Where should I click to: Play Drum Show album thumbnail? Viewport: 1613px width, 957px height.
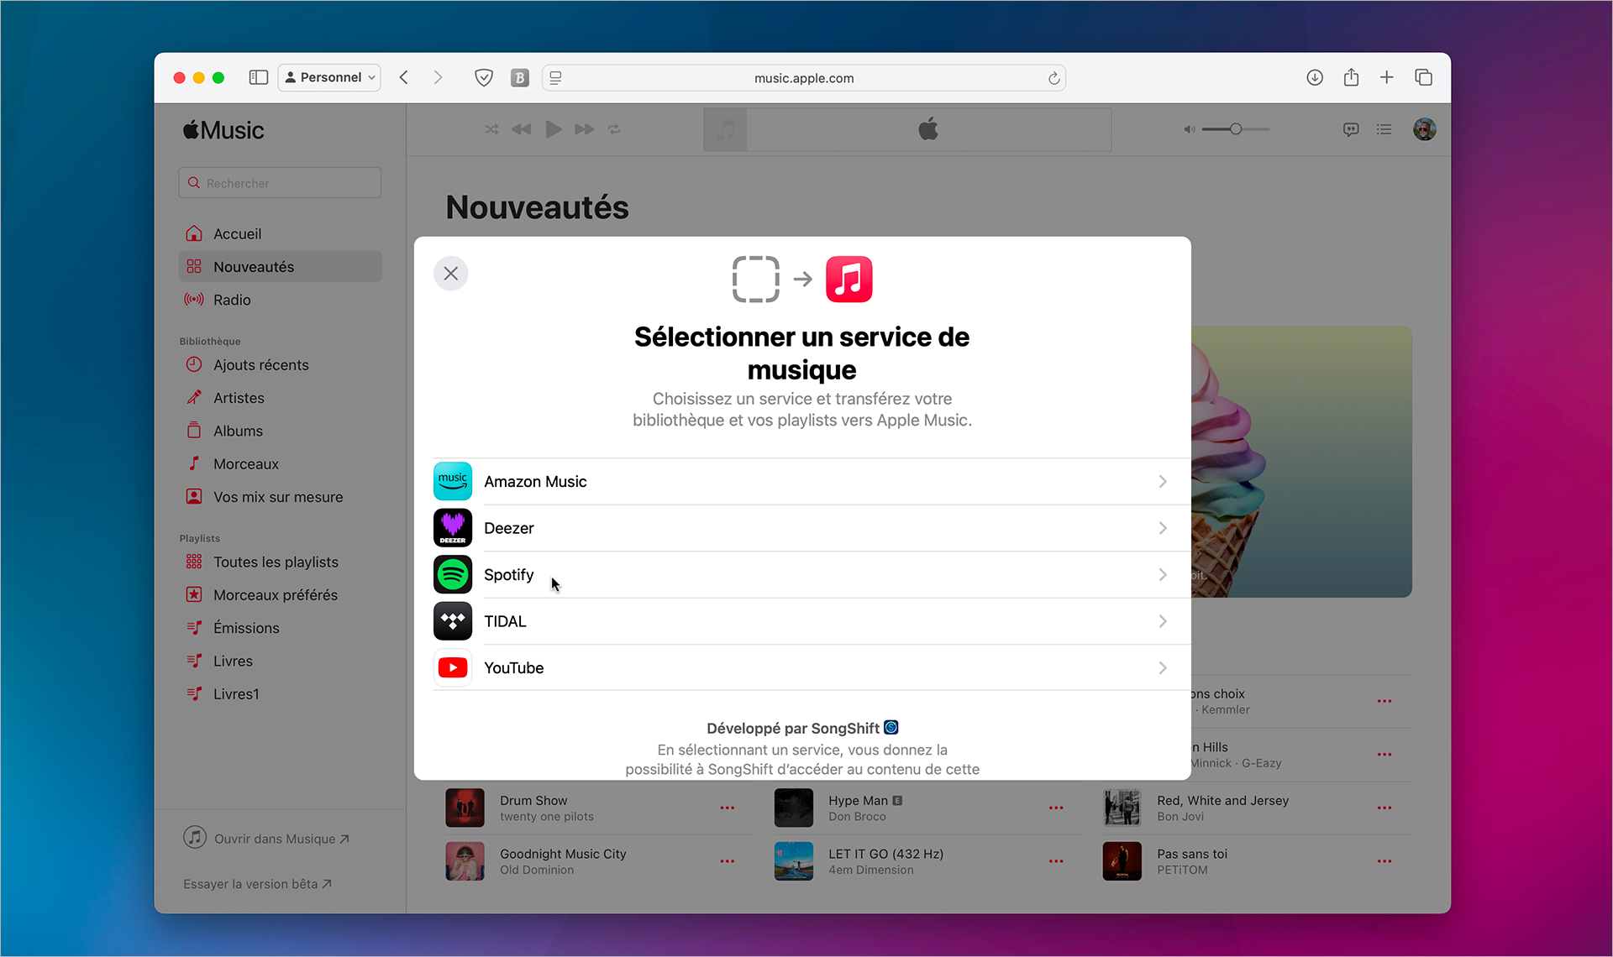pyautogui.click(x=465, y=808)
